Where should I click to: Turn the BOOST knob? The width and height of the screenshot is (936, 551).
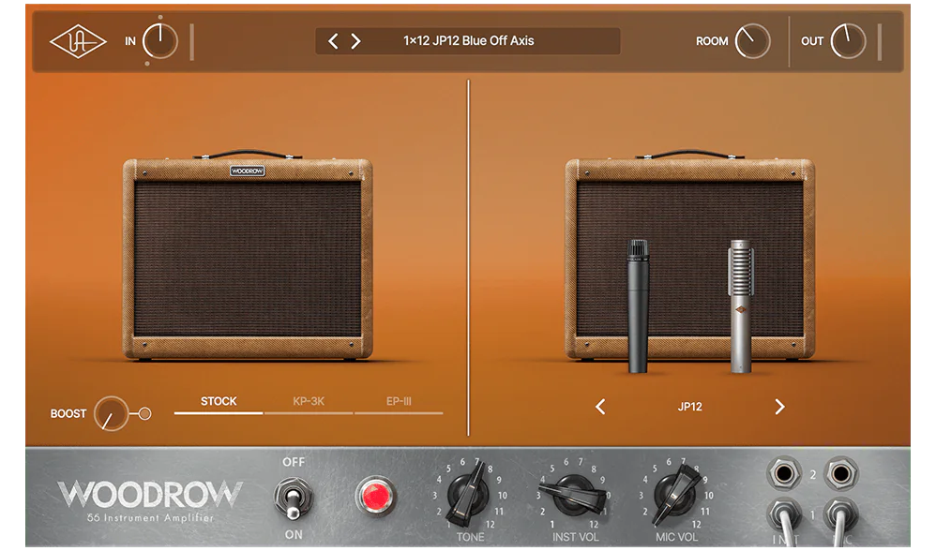(111, 413)
